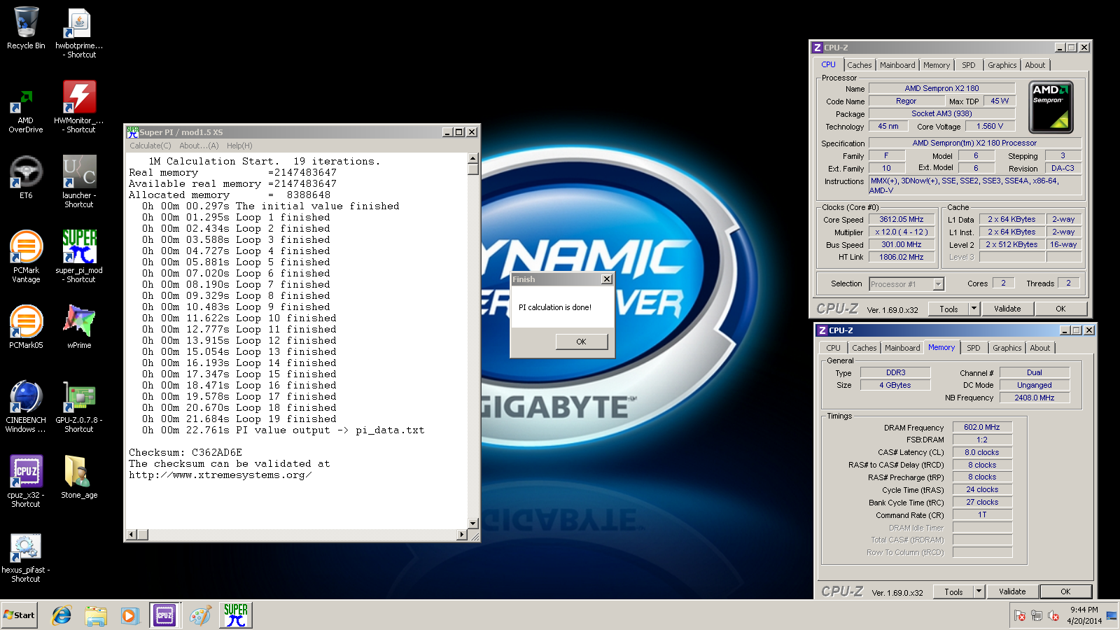Image resolution: width=1120 pixels, height=630 pixels.
Task: Click Tools button in upper CPU-Z
Action: (x=949, y=309)
